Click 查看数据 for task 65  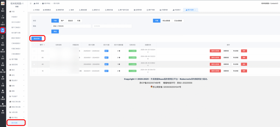[226, 58]
